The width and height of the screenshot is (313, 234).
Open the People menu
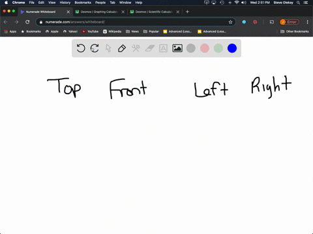pyautogui.click(x=100, y=3)
